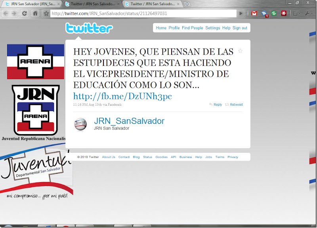Screen dimensions: 317x228
Task: Open Jobs footer link
Action: coord(209,157)
